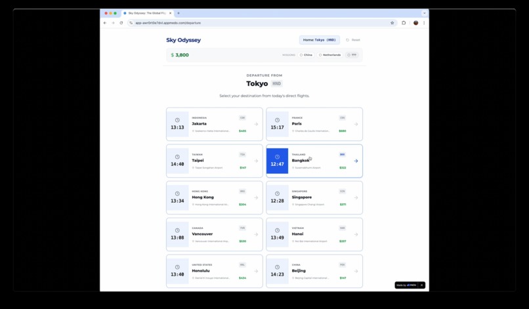Select the Singapore destination name

(302, 197)
